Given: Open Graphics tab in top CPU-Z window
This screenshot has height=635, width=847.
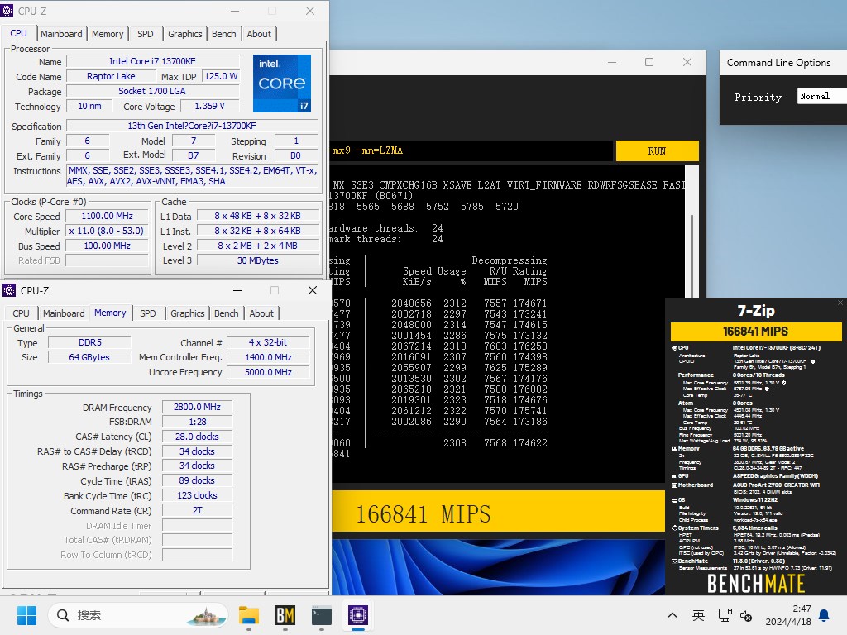Looking at the screenshot, I should pos(184,33).
